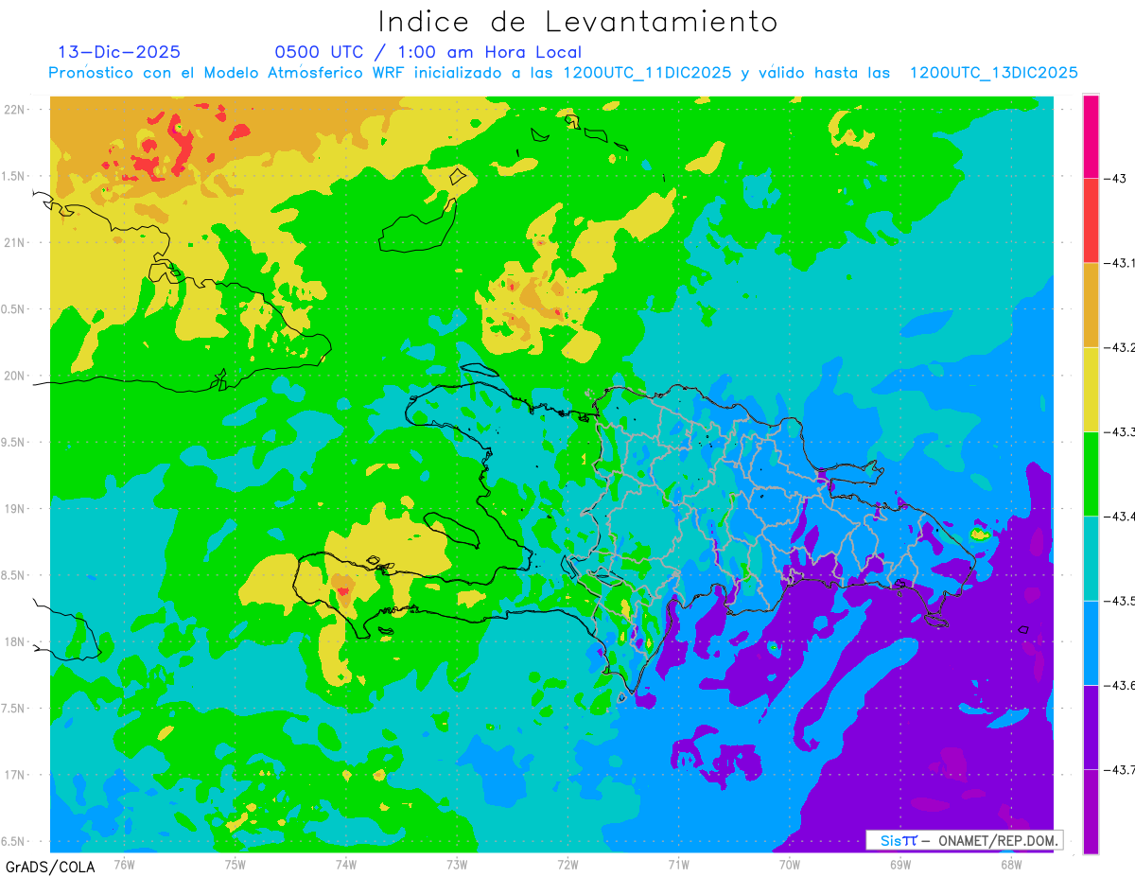Click the latitude label '19N'

point(15,508)
